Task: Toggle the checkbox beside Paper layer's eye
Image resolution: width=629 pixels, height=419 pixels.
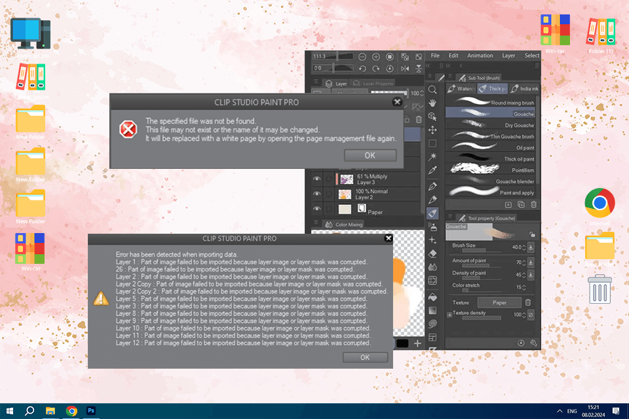Action: click(329, 208)
